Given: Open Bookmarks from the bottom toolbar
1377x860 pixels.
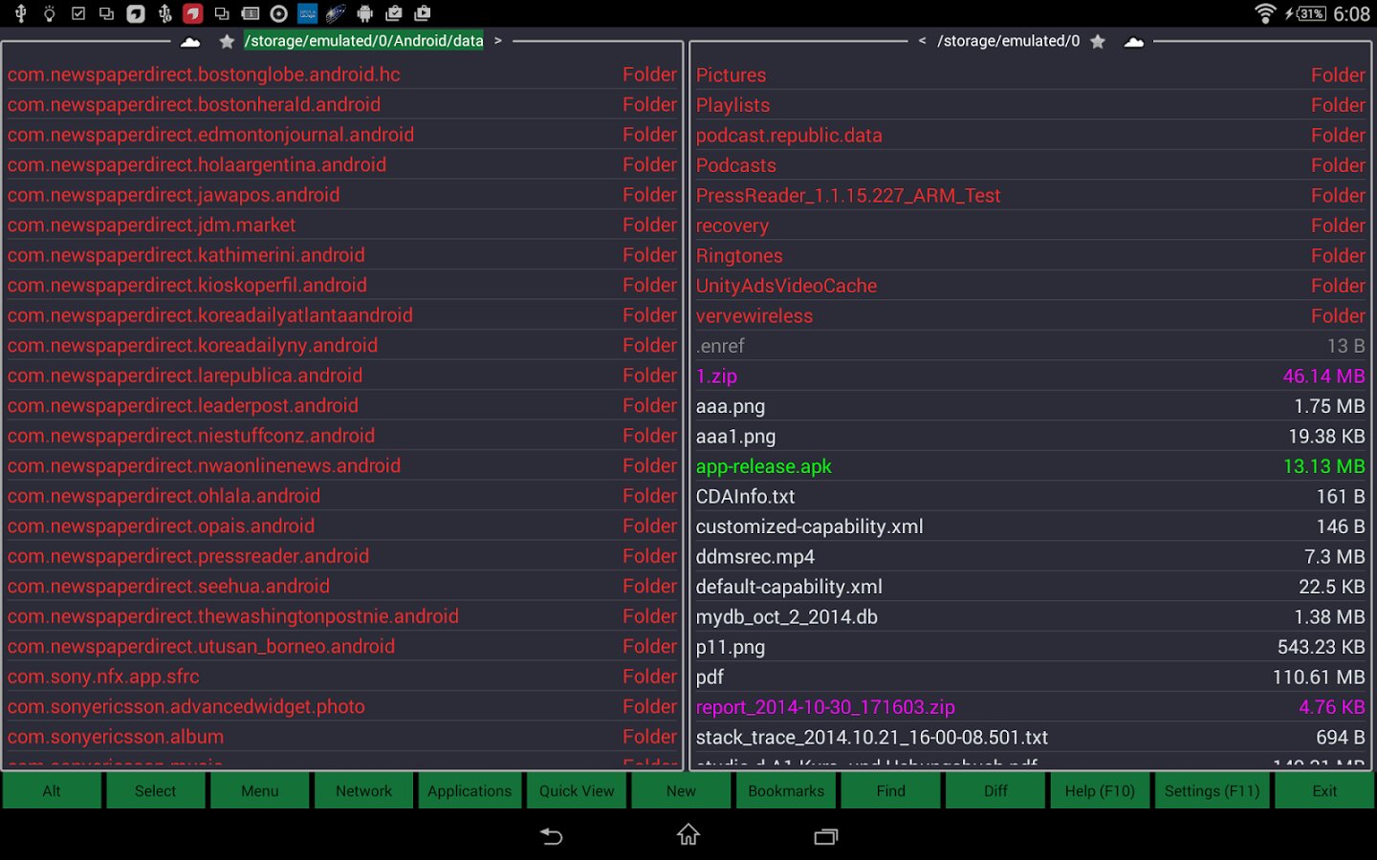Looking at the screenshot, I should click(786, 790).
